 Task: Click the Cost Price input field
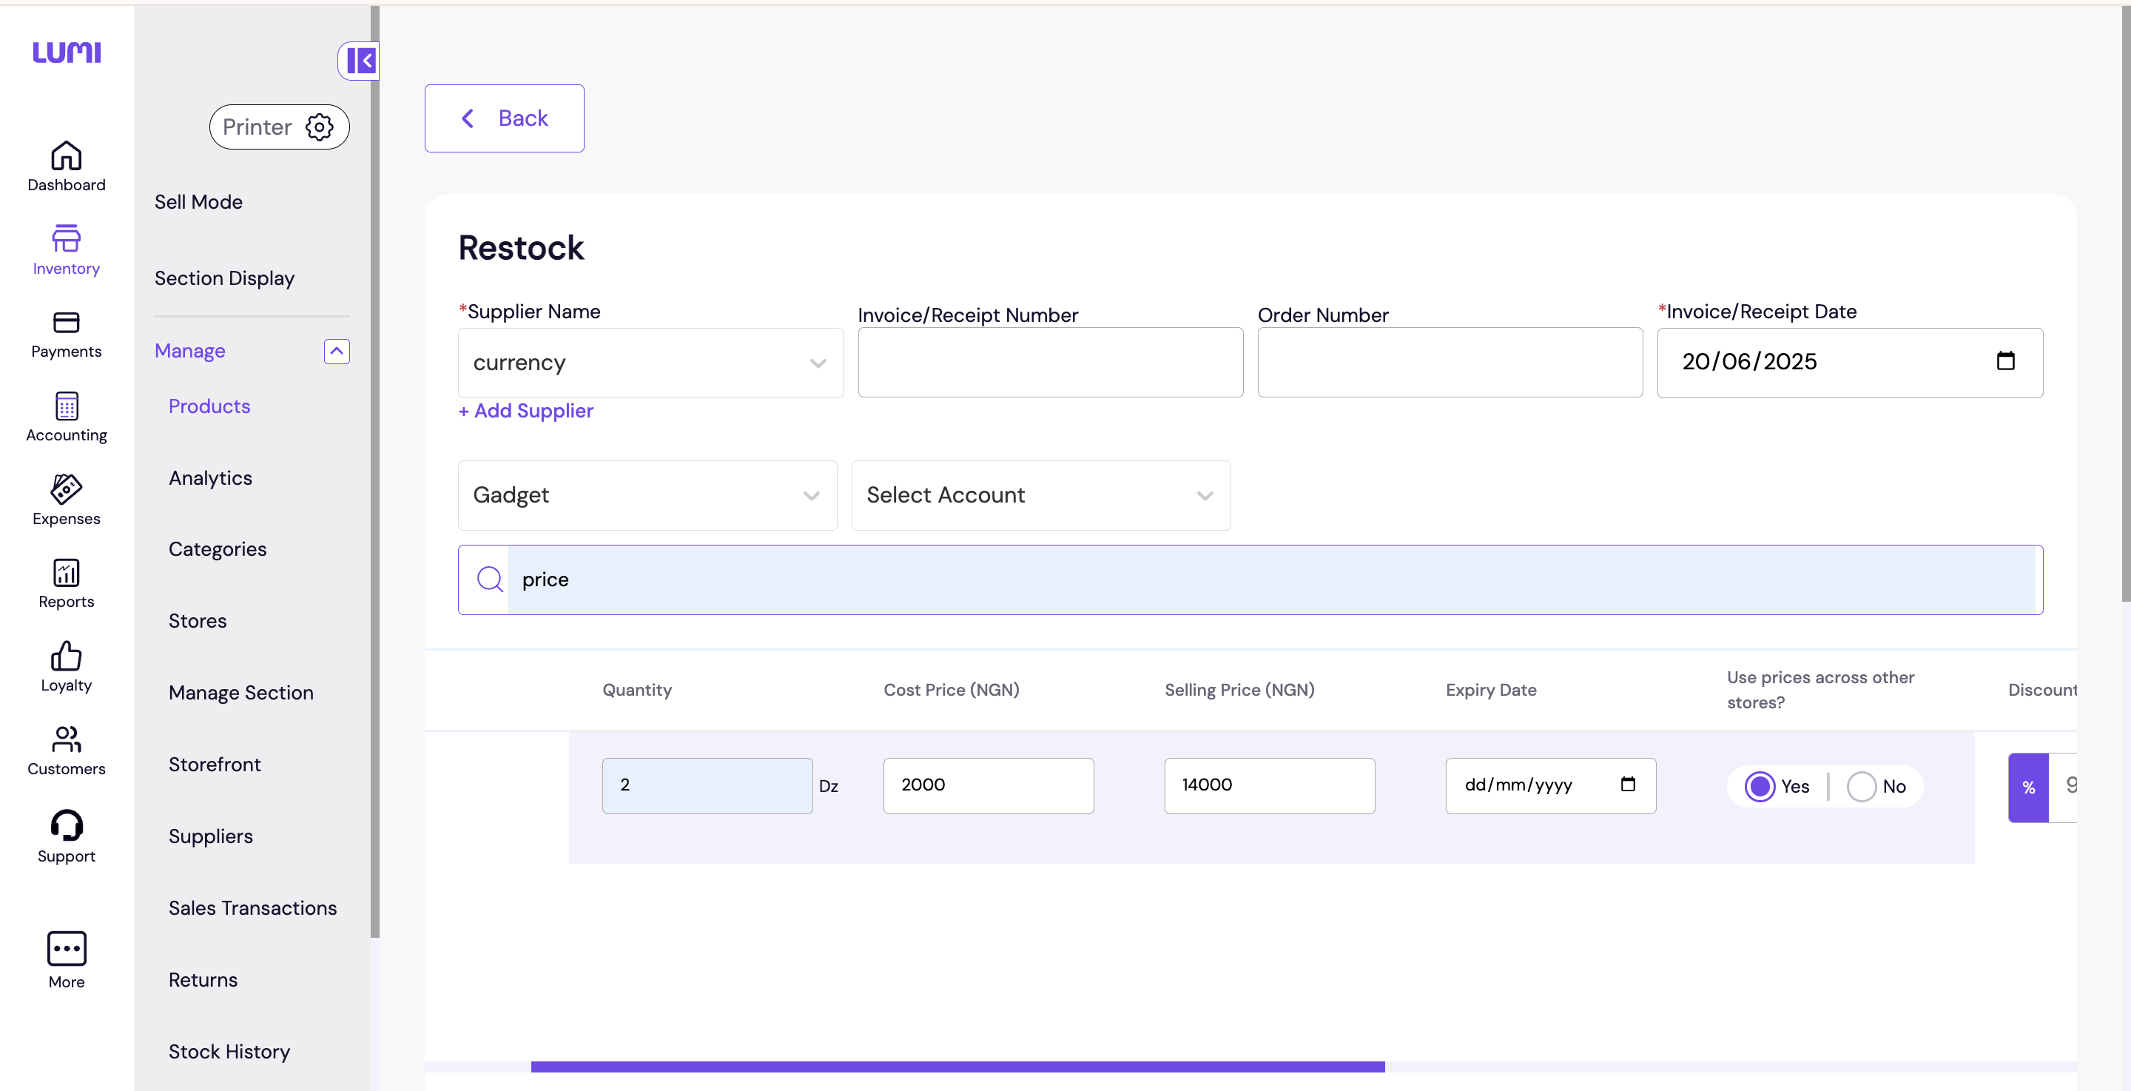tap(988, 785)
